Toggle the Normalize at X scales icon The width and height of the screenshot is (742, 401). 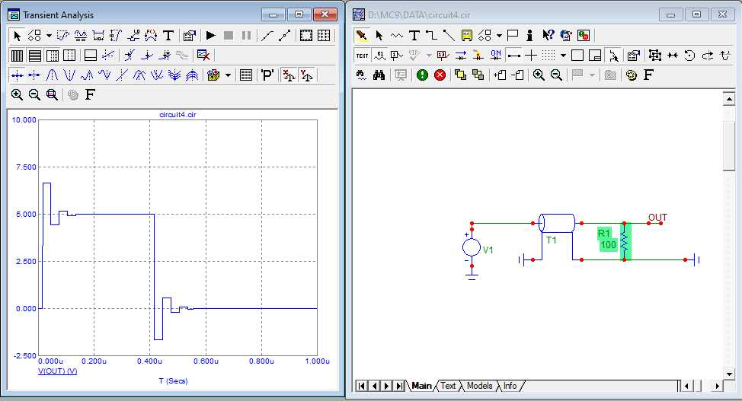[x=288, y=75]
